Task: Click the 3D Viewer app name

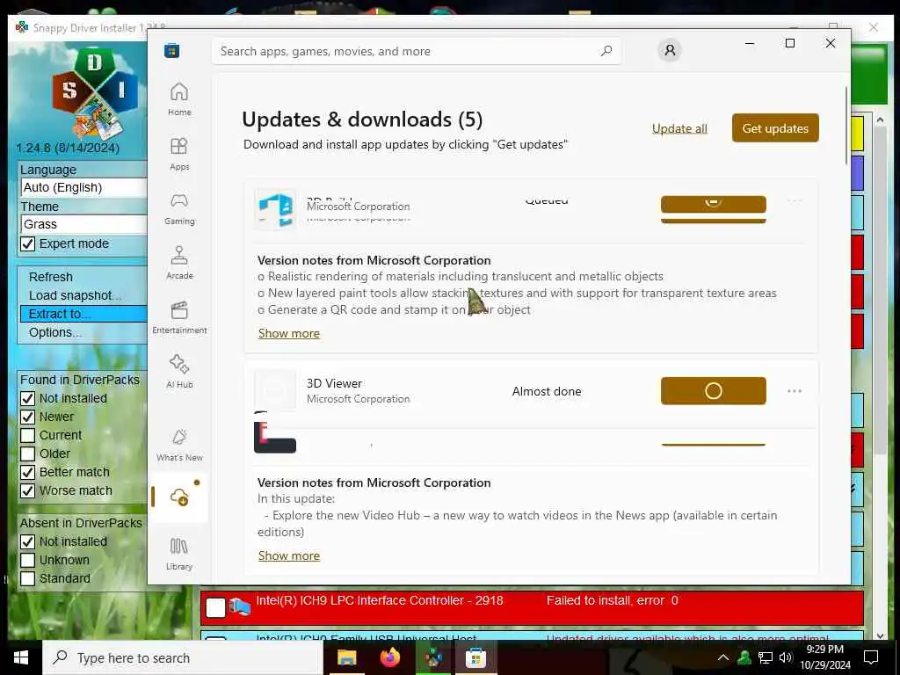Action: tap(334, 383)
